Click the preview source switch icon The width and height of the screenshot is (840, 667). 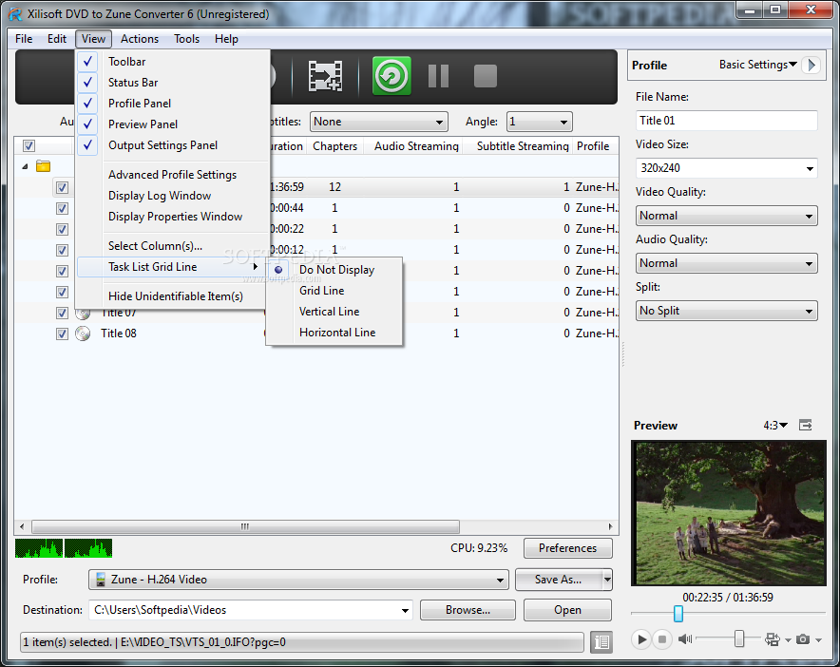click(773, 639)
